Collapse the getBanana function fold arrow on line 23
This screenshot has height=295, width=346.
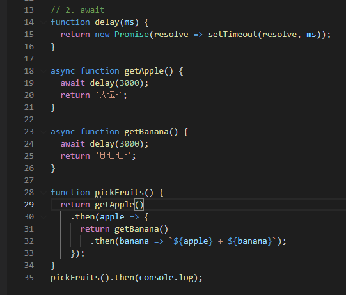coord(43,132)
